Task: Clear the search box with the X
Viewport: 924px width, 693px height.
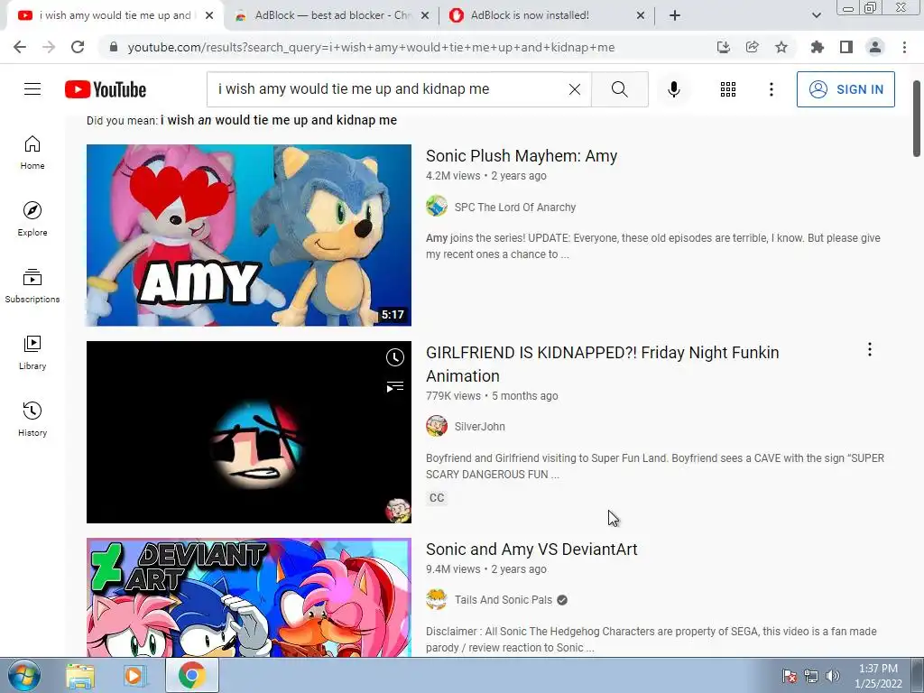Action: coord(575,89)
